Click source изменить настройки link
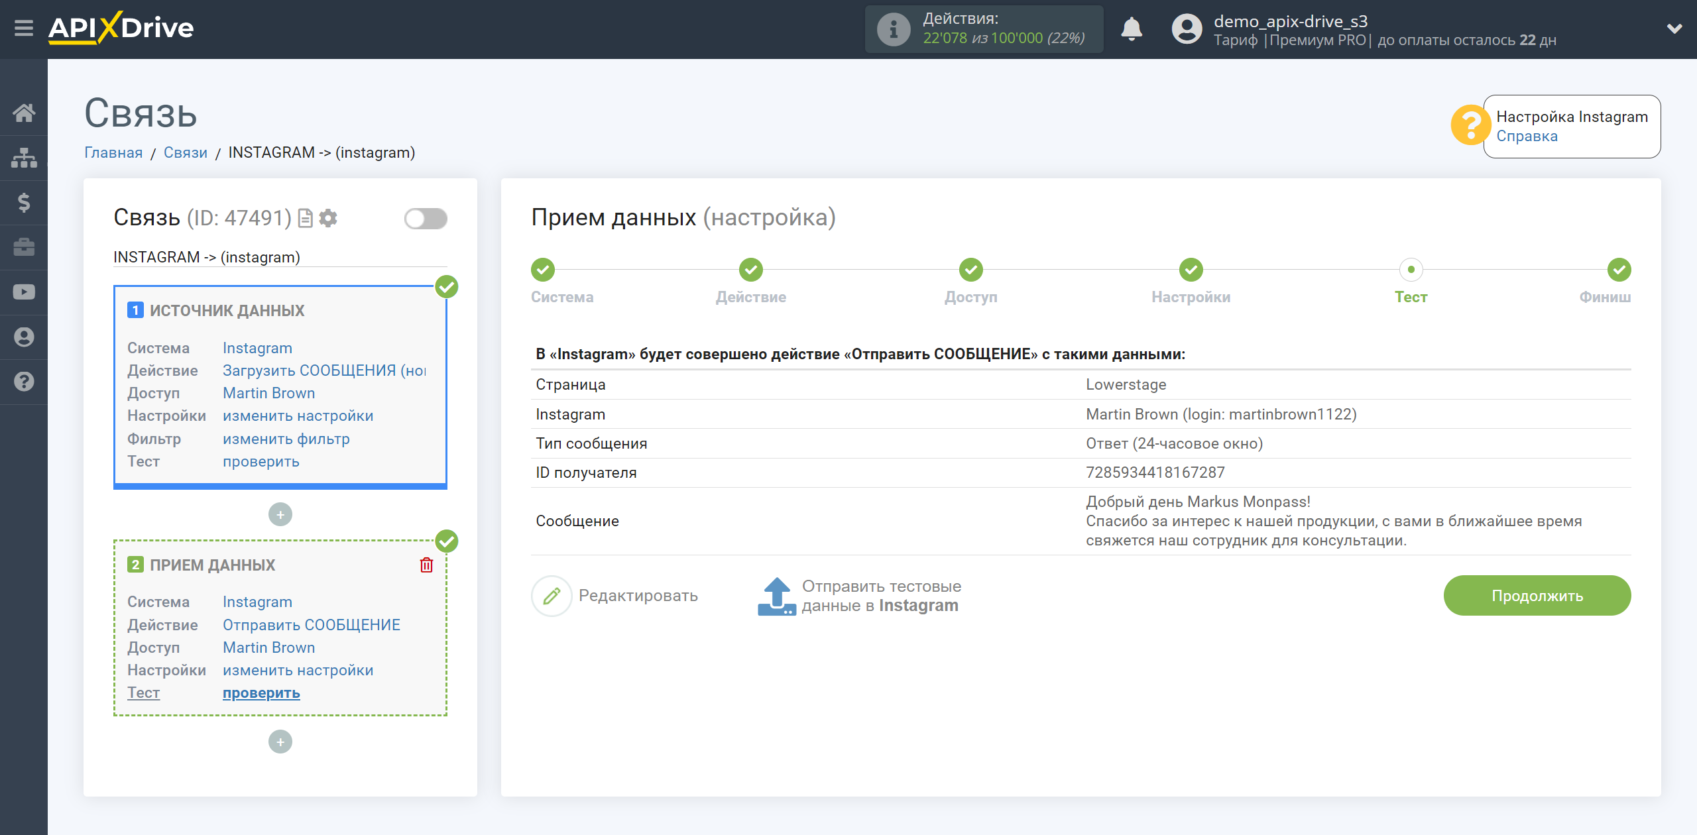Viewport: 1697px width, 835px height. pyautogui.click(x=298, y=416)
